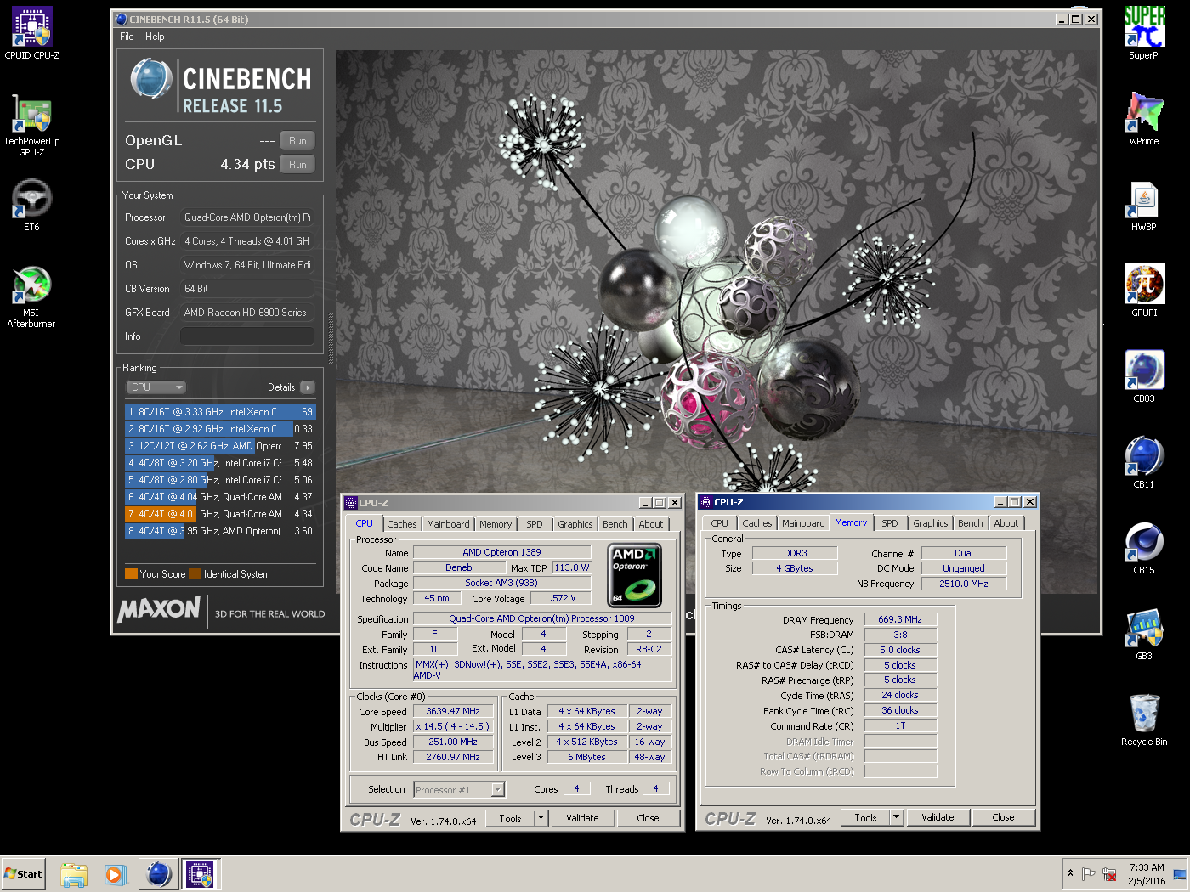Open the CB15 Cinebench shortcut
Screen dimensions: 1190x892
coord(1144,548)
